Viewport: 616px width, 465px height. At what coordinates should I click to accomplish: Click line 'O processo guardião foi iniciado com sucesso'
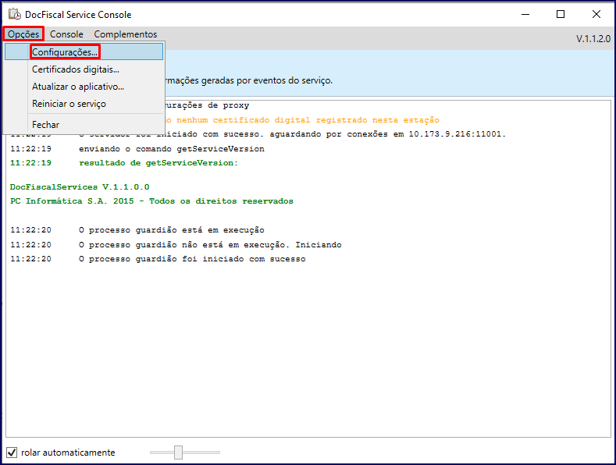[x=192, y=259]
